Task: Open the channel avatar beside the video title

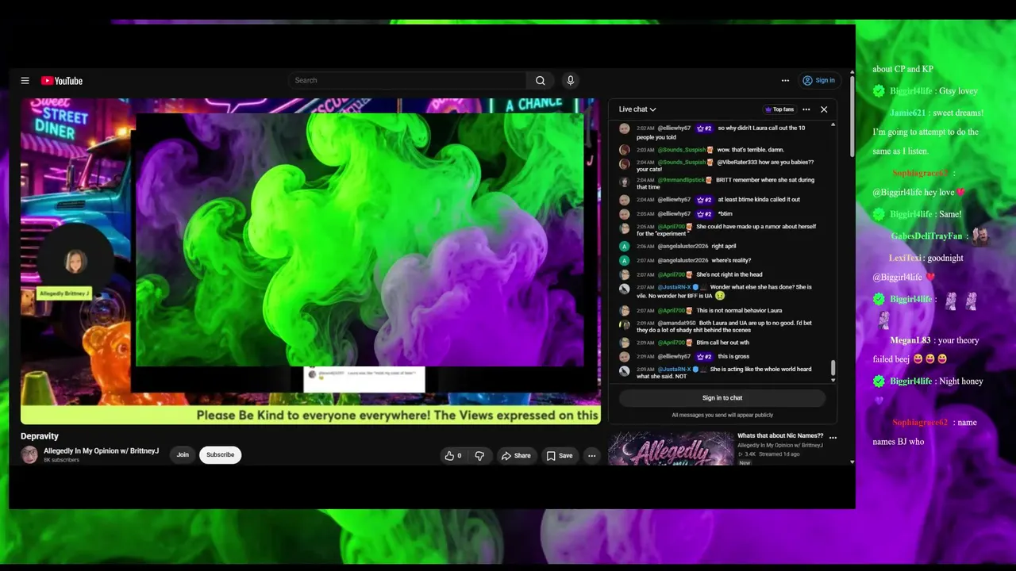Action: (x=29, y=454)
